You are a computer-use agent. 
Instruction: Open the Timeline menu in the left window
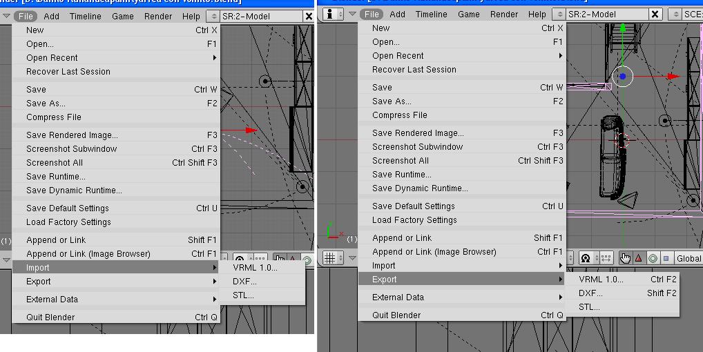click(x=85, y=17)
